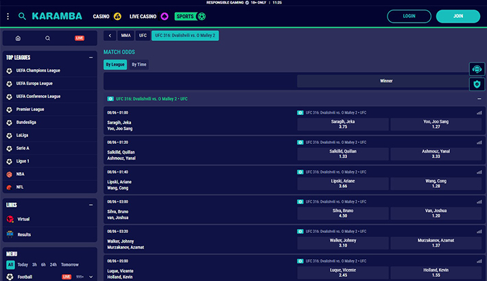This screenshot has height=281, width=487.
Task: Select the 3h time filter
Action: click(34, 265)
